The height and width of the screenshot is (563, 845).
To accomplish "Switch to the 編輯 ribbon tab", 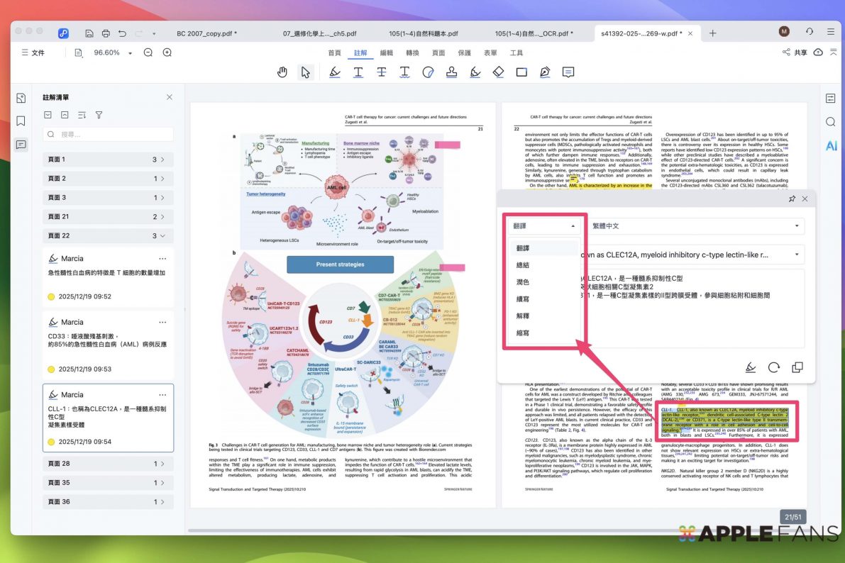I will point(387,53).
